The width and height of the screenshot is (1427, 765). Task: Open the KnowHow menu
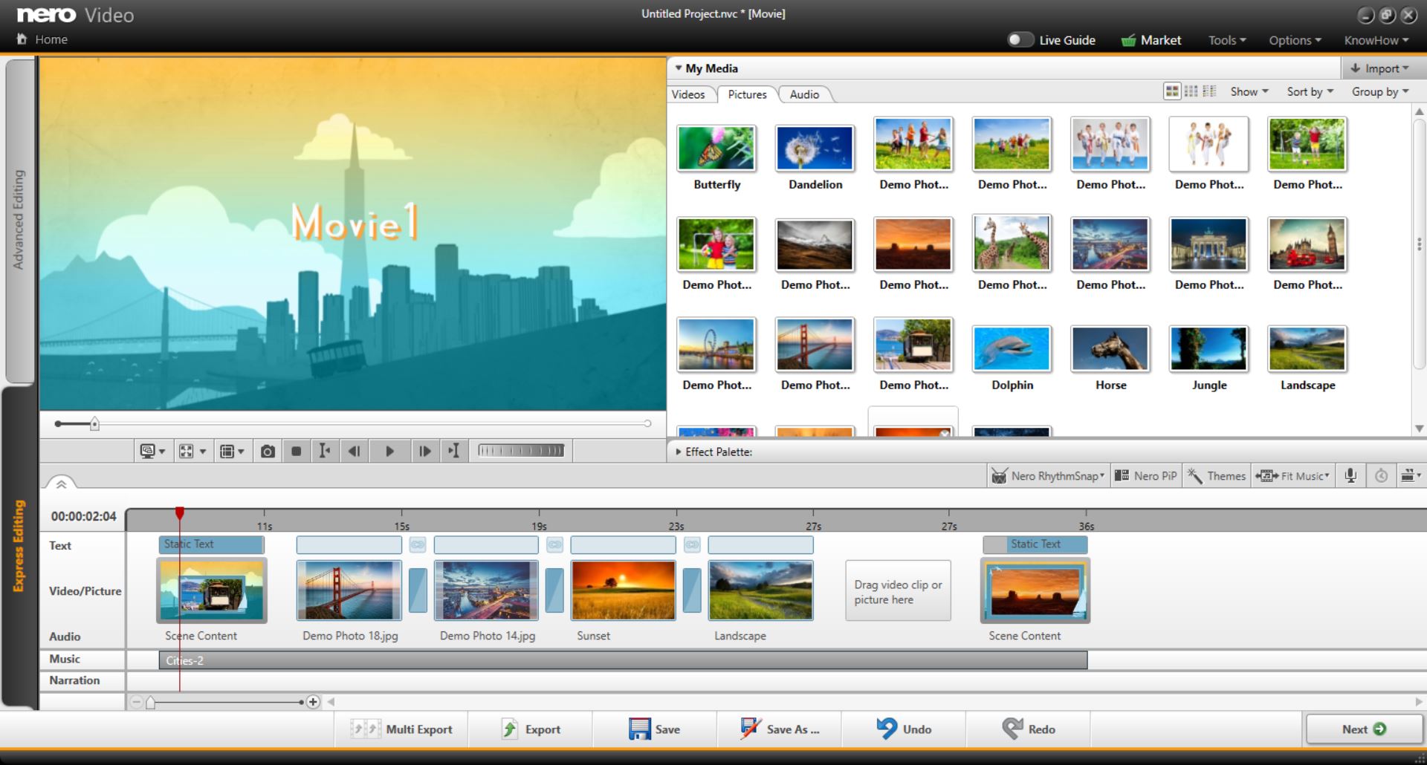(1376, 40)
